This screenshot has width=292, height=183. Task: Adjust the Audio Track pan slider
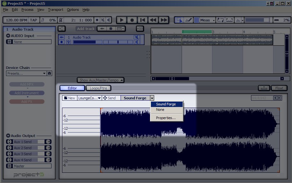pos(118,42)
